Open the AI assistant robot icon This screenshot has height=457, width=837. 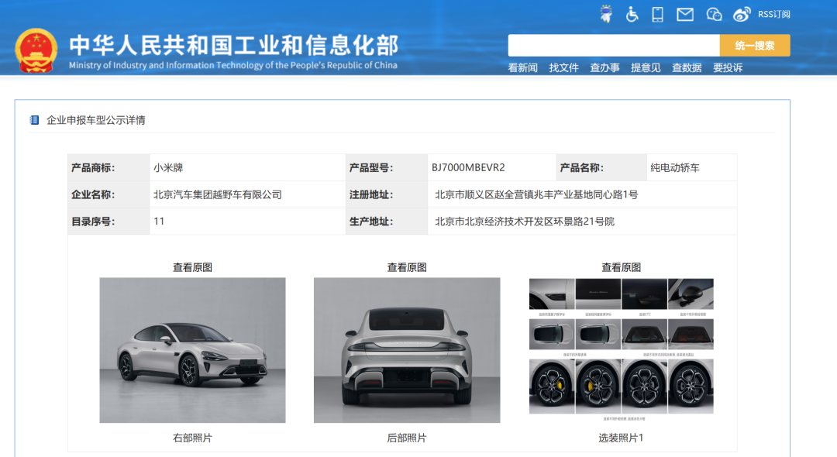(x=606, y=13)
